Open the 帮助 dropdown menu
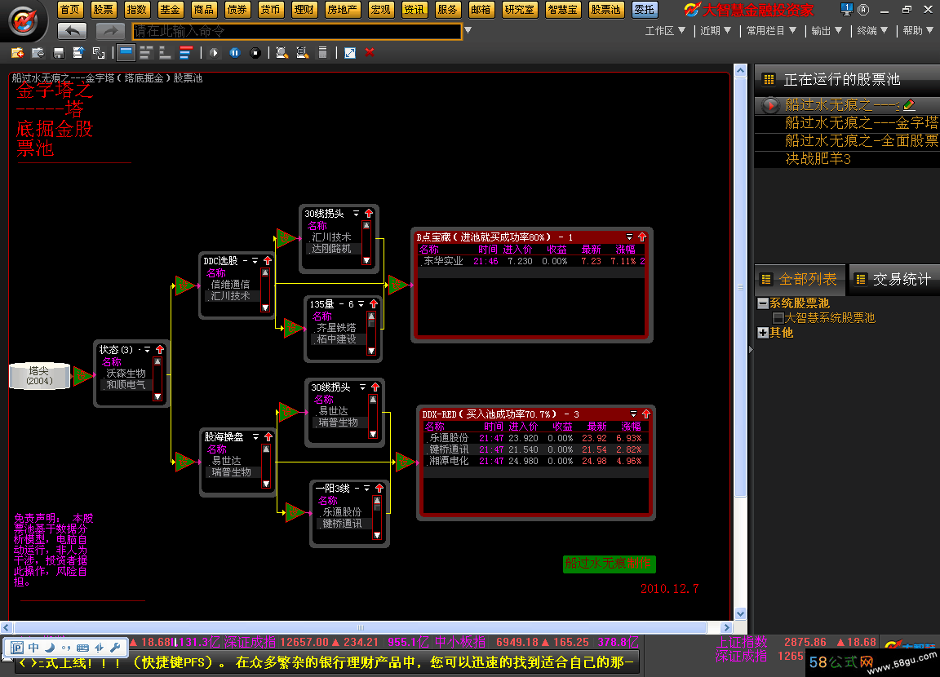 pyautogui.click(x=919, y=30)
